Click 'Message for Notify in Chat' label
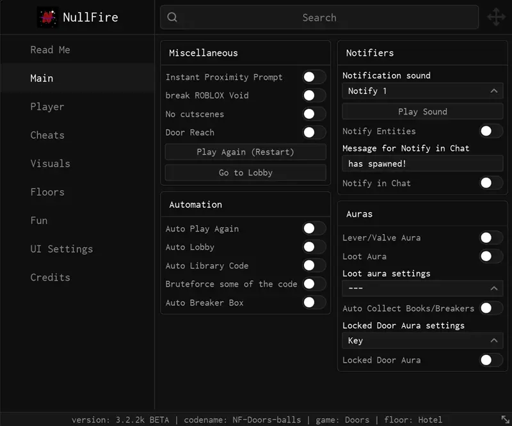The height and width of the screenshot is (426, 512). pyautogui.click(x=406, y=148)
